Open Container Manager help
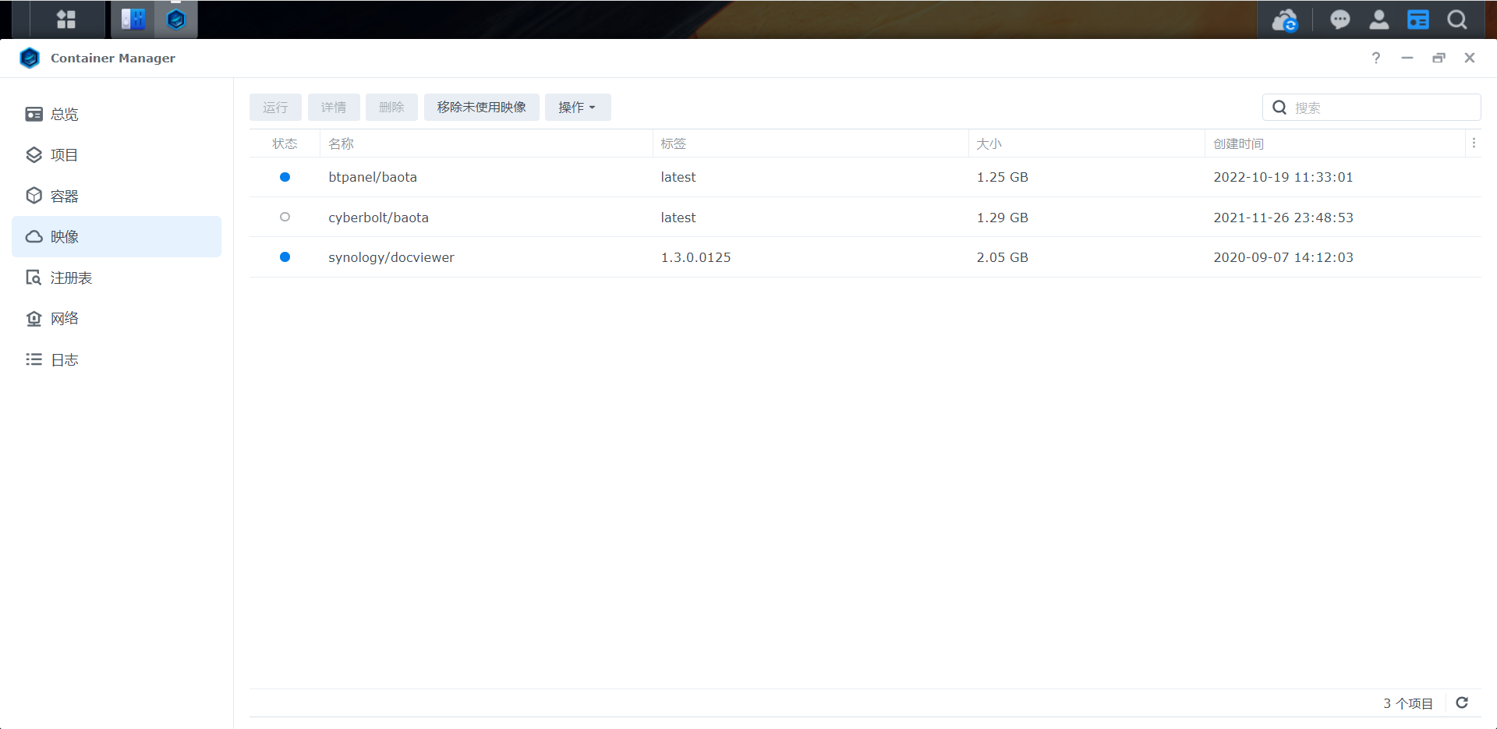The image size is (1497, 729). pos(1376,58)
